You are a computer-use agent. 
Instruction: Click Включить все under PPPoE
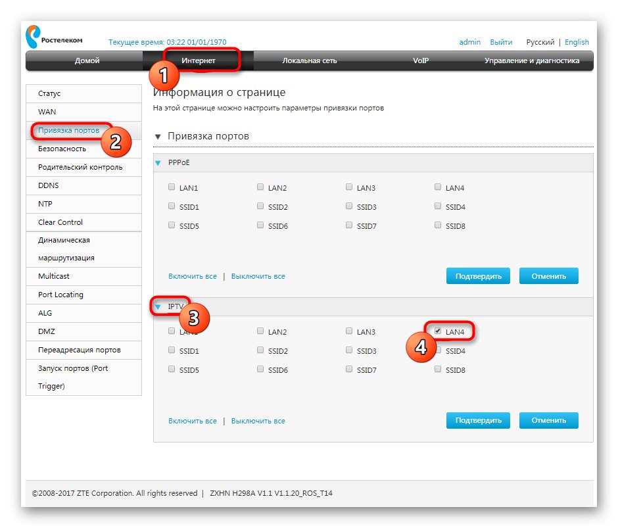[x=193, y=276]
